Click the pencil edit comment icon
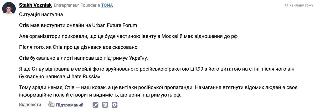315x110 pixels. tap(95, 105)
